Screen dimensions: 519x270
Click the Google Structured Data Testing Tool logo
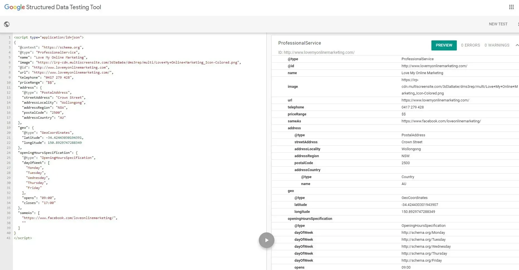53,7
